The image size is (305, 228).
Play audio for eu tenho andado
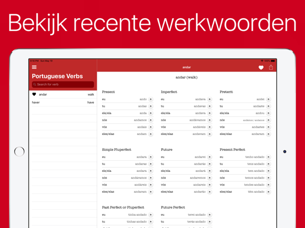pos(269,157)
